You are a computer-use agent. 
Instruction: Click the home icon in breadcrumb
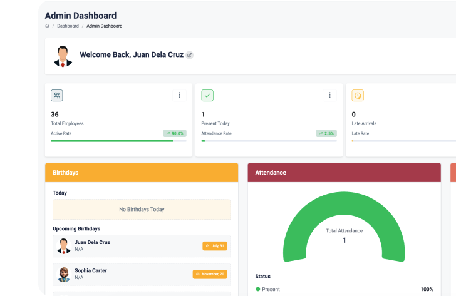pos(47,26)
